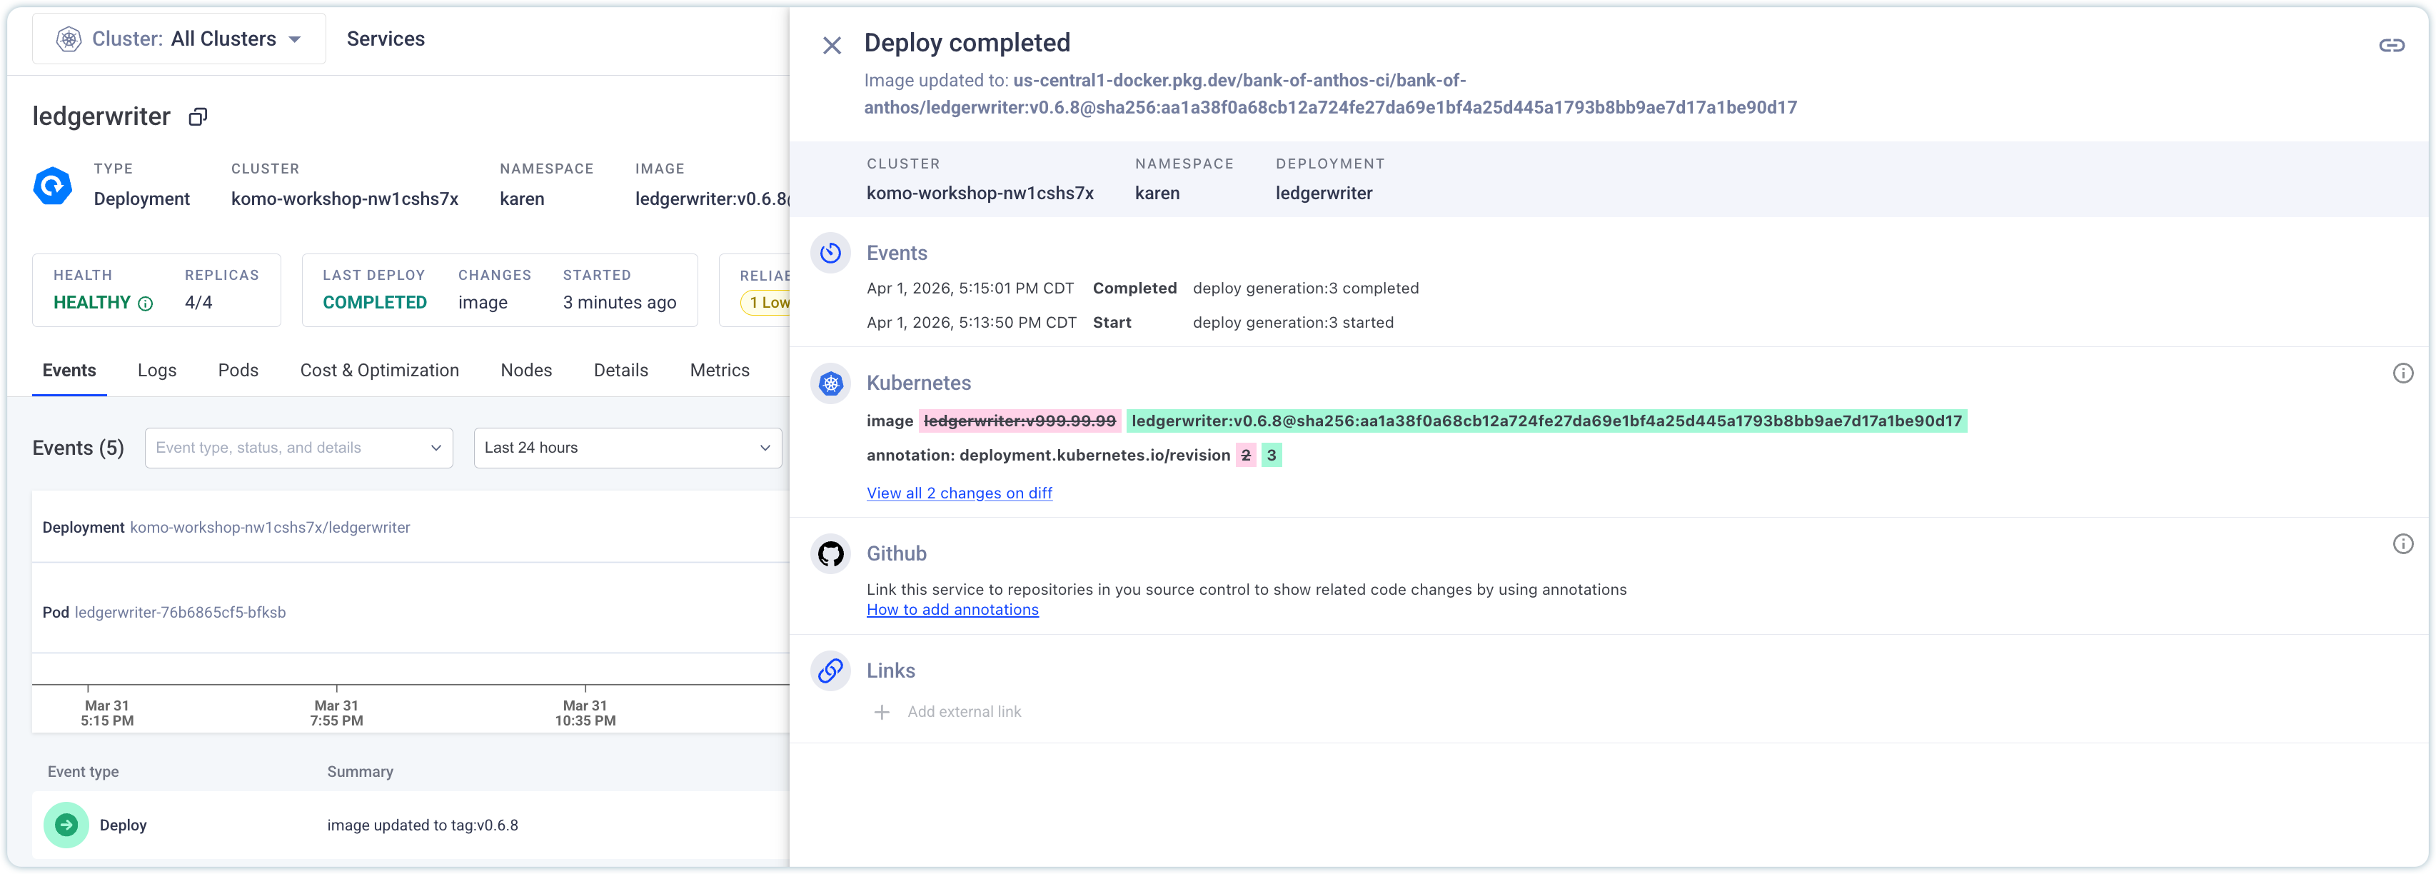Screen dimensions: 2436x874
Task: Open the Details tab
Action: pos(620,371)
